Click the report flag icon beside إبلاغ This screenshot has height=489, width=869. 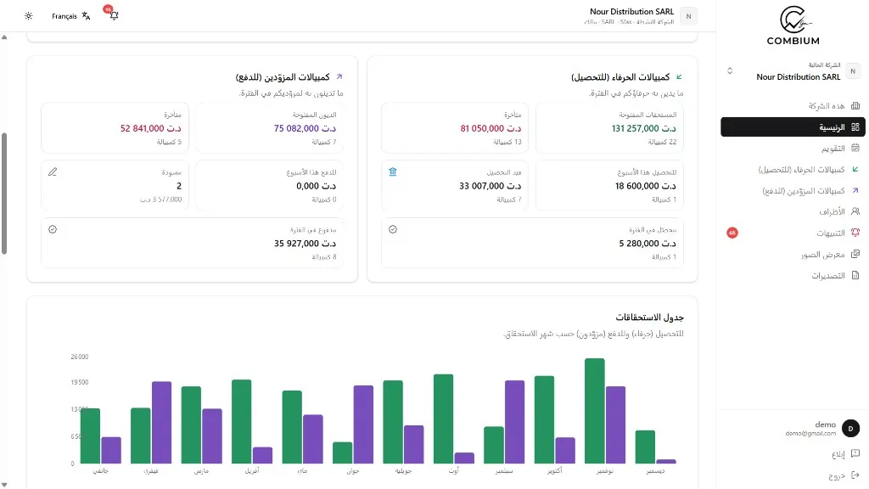click(855, 453)
